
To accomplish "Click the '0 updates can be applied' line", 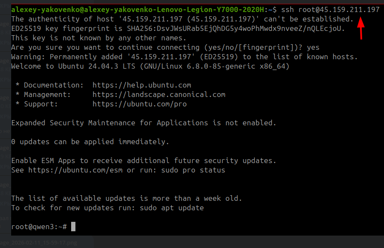I will 90,142.
